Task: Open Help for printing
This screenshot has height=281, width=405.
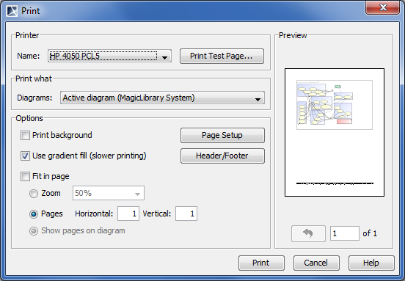Action: (x=371, y=263)
